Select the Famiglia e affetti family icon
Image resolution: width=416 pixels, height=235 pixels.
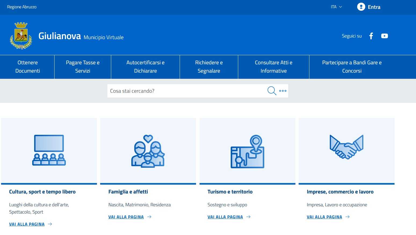pos(148,151)
